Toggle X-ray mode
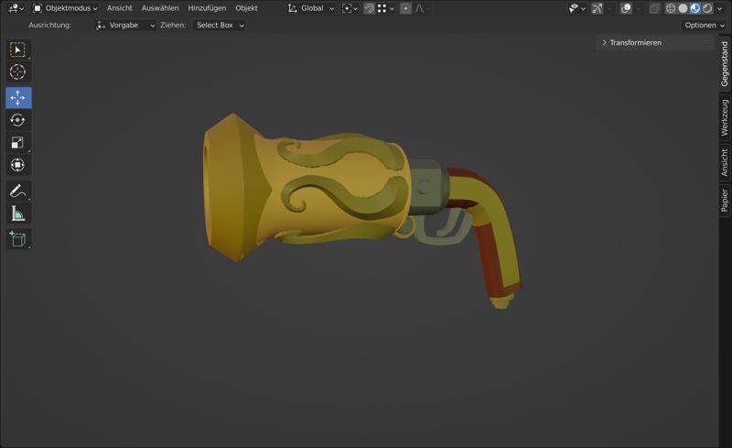Viewport: 732px width, 448px height. (654, 8)
